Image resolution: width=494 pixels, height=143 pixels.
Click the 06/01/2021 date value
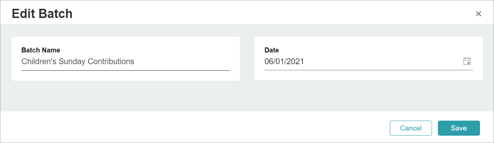click(284, 62)
